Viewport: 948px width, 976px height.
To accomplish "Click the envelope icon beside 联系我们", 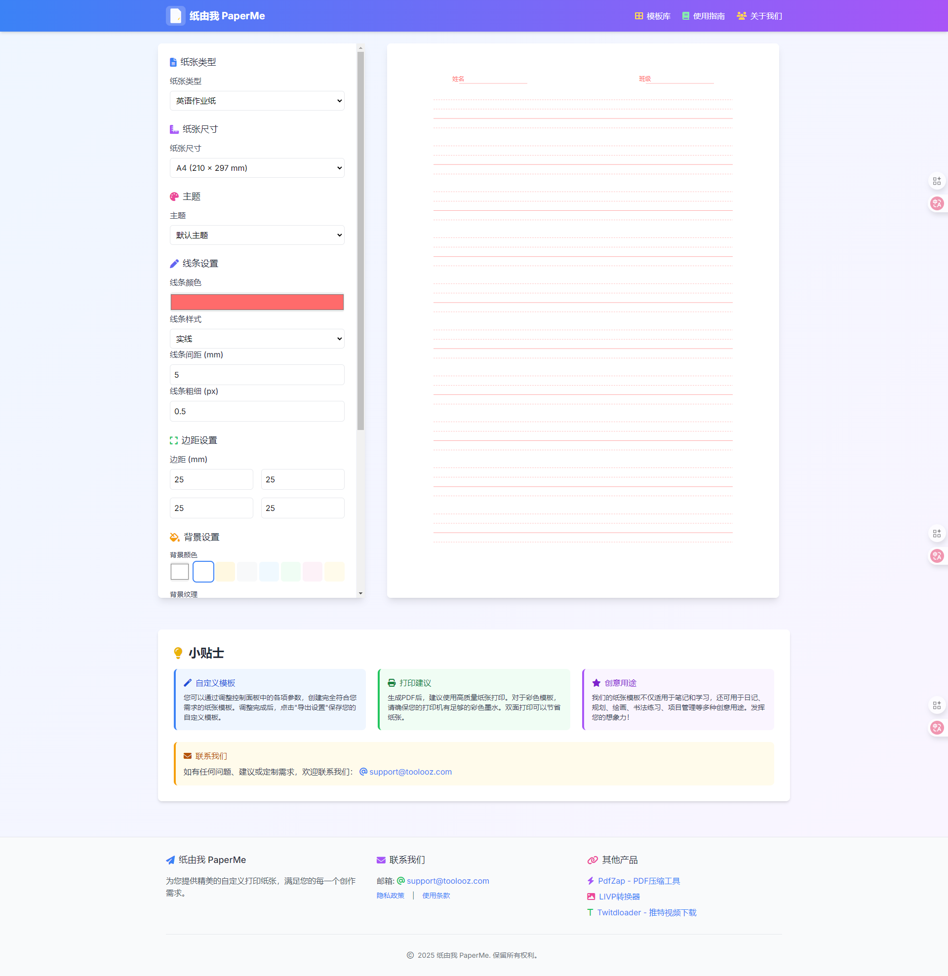I will pos(187,755).
